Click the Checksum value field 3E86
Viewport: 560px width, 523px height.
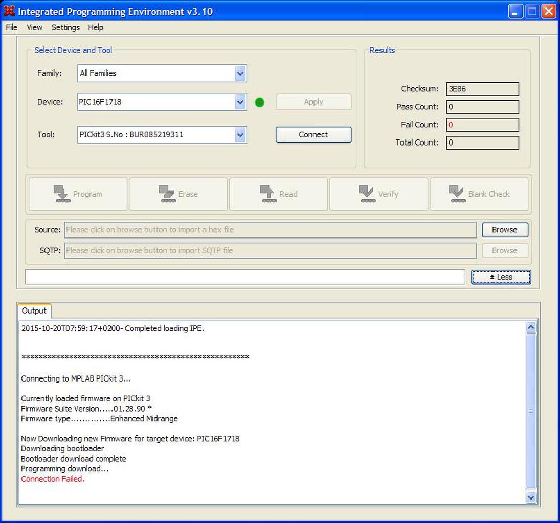coord(482,89)
